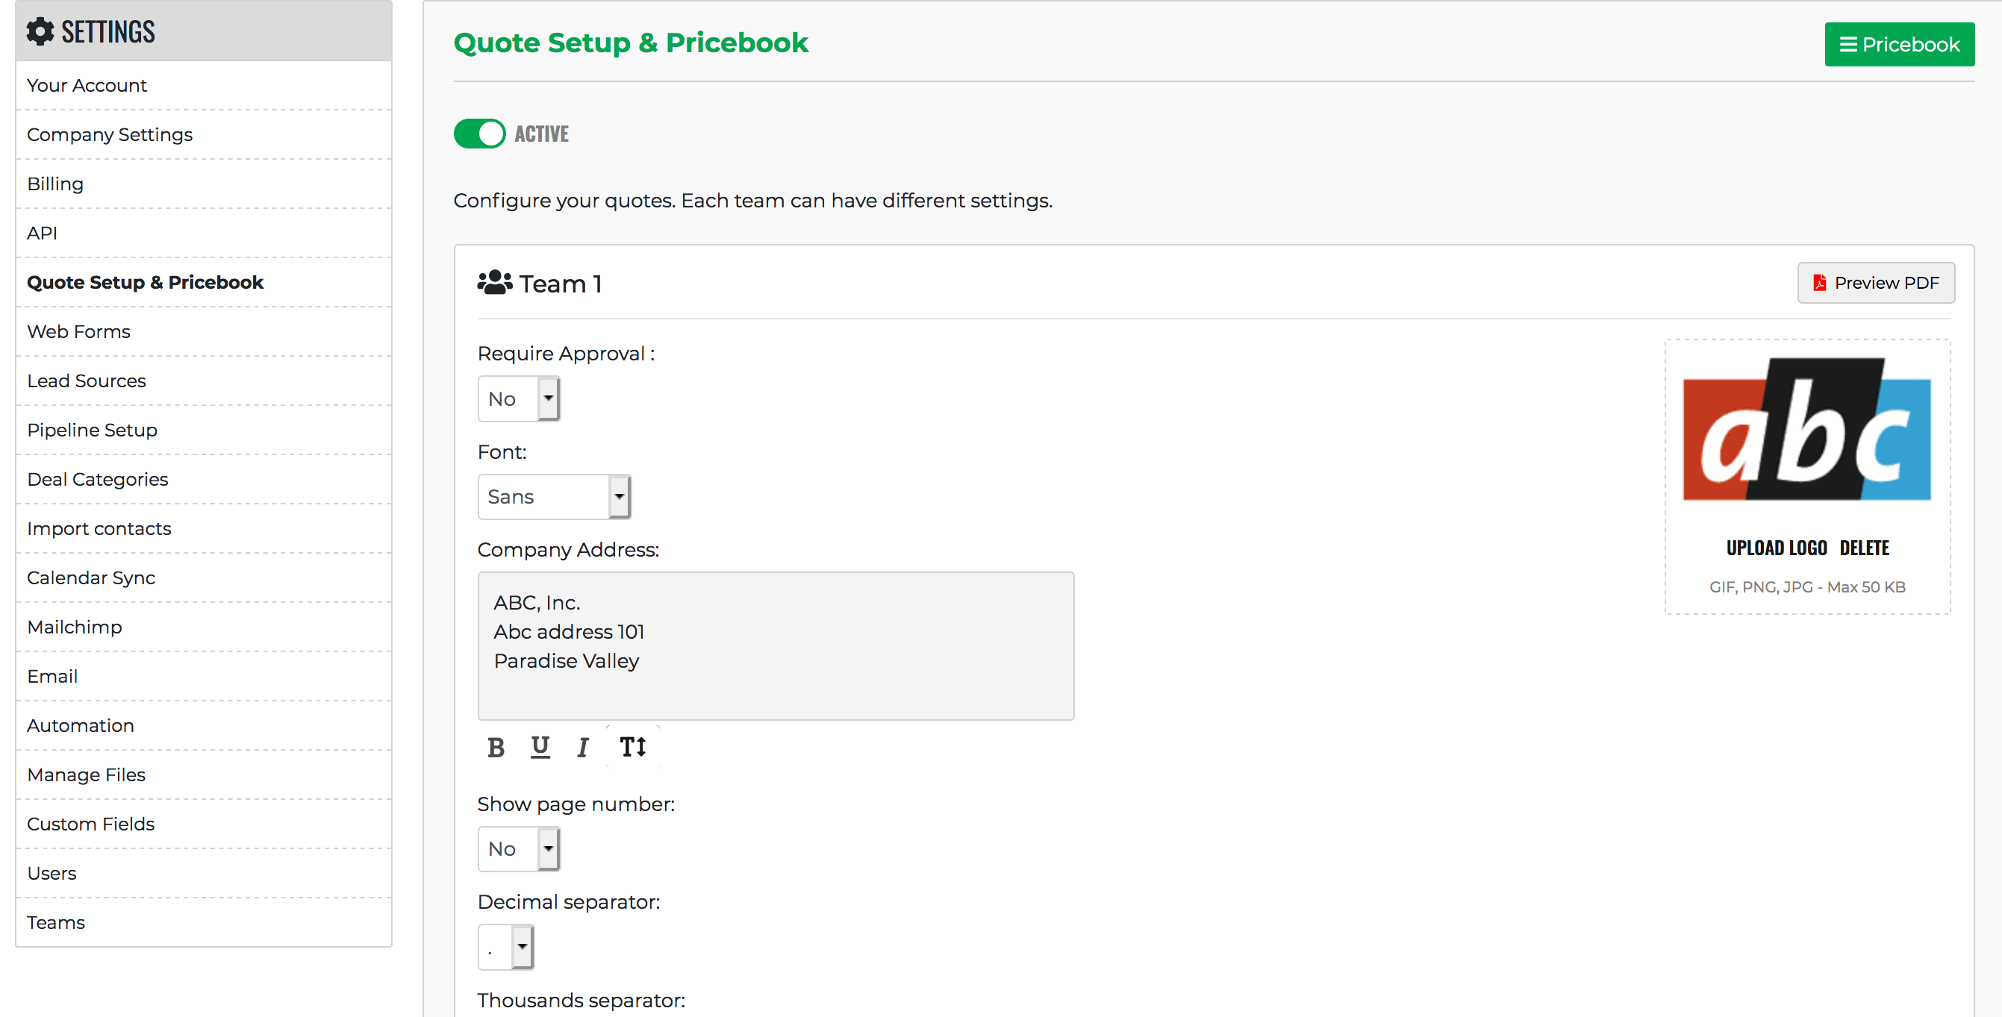Click the Settings gear icon
This screenshot has width=2002, height=1017.
coord(40,32)
